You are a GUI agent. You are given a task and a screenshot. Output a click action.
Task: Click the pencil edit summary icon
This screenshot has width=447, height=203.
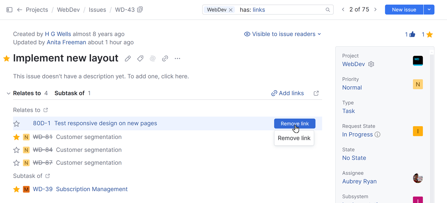(x=128, y=58)
